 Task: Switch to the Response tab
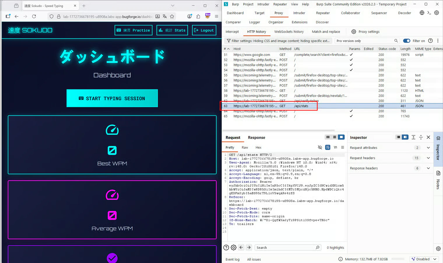tap(256, 137)
